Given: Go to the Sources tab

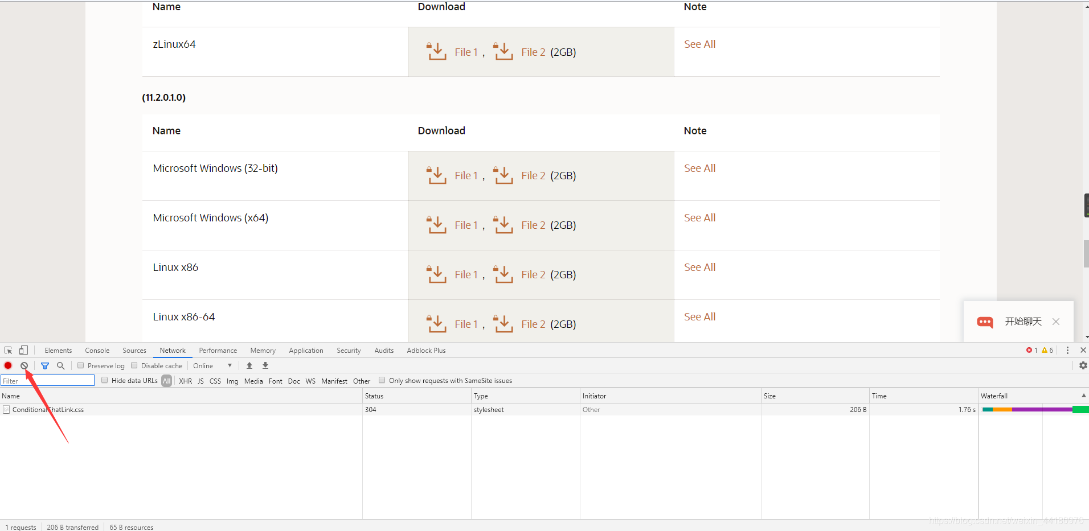Looking at the screenshot, I should (134, 351).
